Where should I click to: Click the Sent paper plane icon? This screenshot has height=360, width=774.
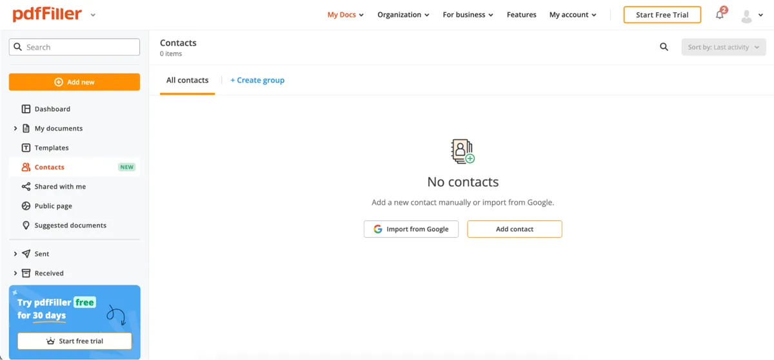point(26,254)
